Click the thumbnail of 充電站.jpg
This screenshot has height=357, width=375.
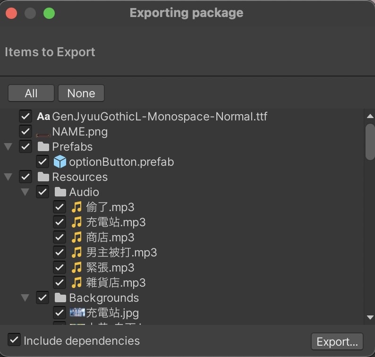[77, 312]
